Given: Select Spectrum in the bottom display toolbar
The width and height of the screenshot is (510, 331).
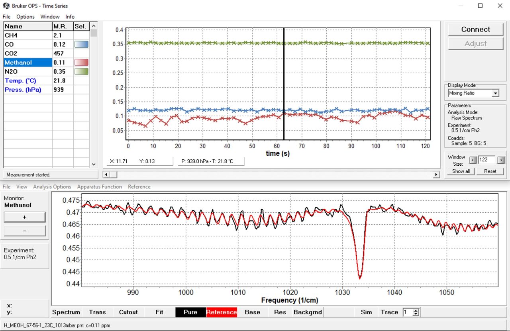Looking at the screenshot, I should (66, 312).
